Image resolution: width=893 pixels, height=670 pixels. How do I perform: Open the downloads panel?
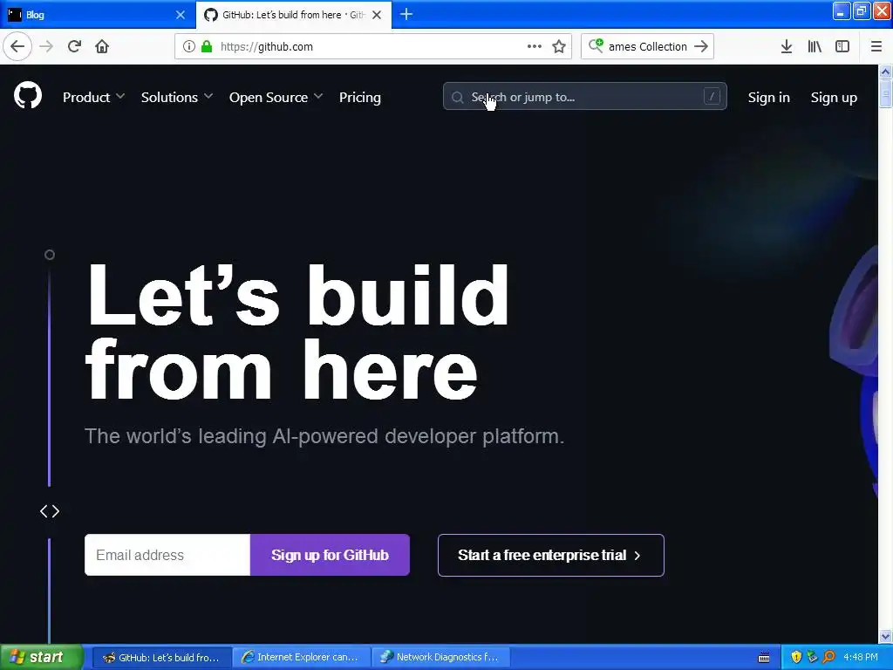(x=787, y=46)
